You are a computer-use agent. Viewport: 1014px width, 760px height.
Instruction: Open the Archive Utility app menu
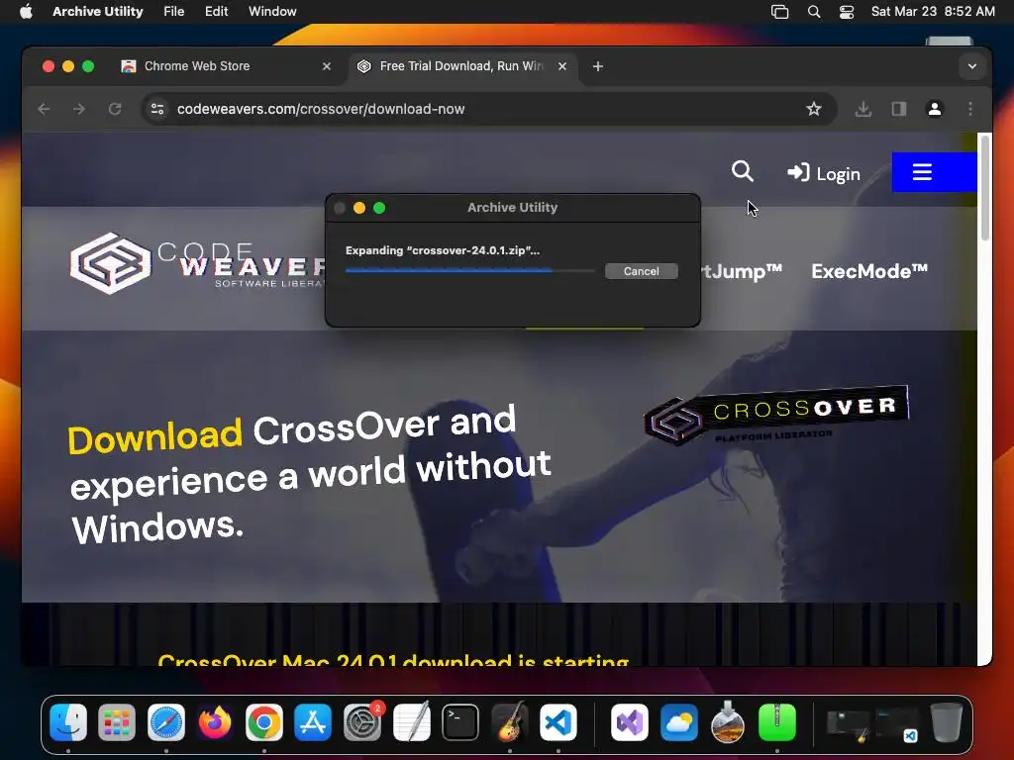pyautogui.click(x=98, y=12)
